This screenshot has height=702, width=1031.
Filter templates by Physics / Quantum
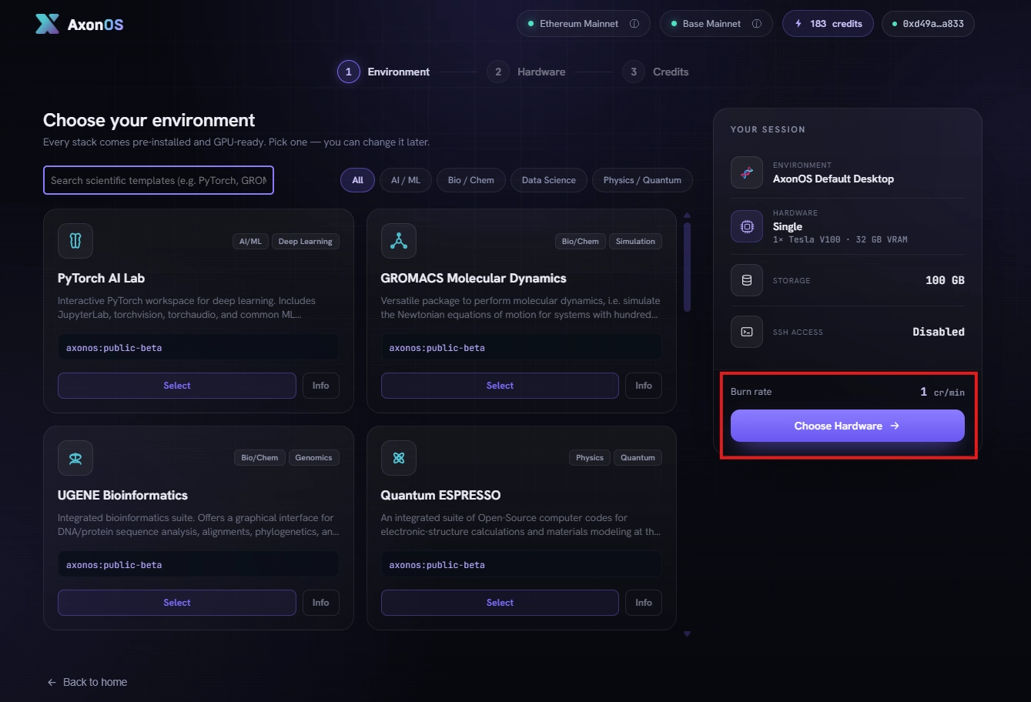pos(642,180)
